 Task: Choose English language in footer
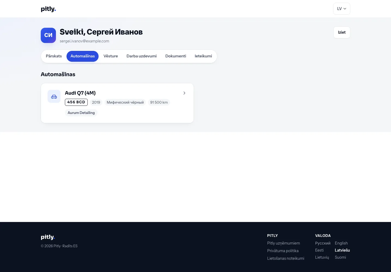(x=341, y=243)
